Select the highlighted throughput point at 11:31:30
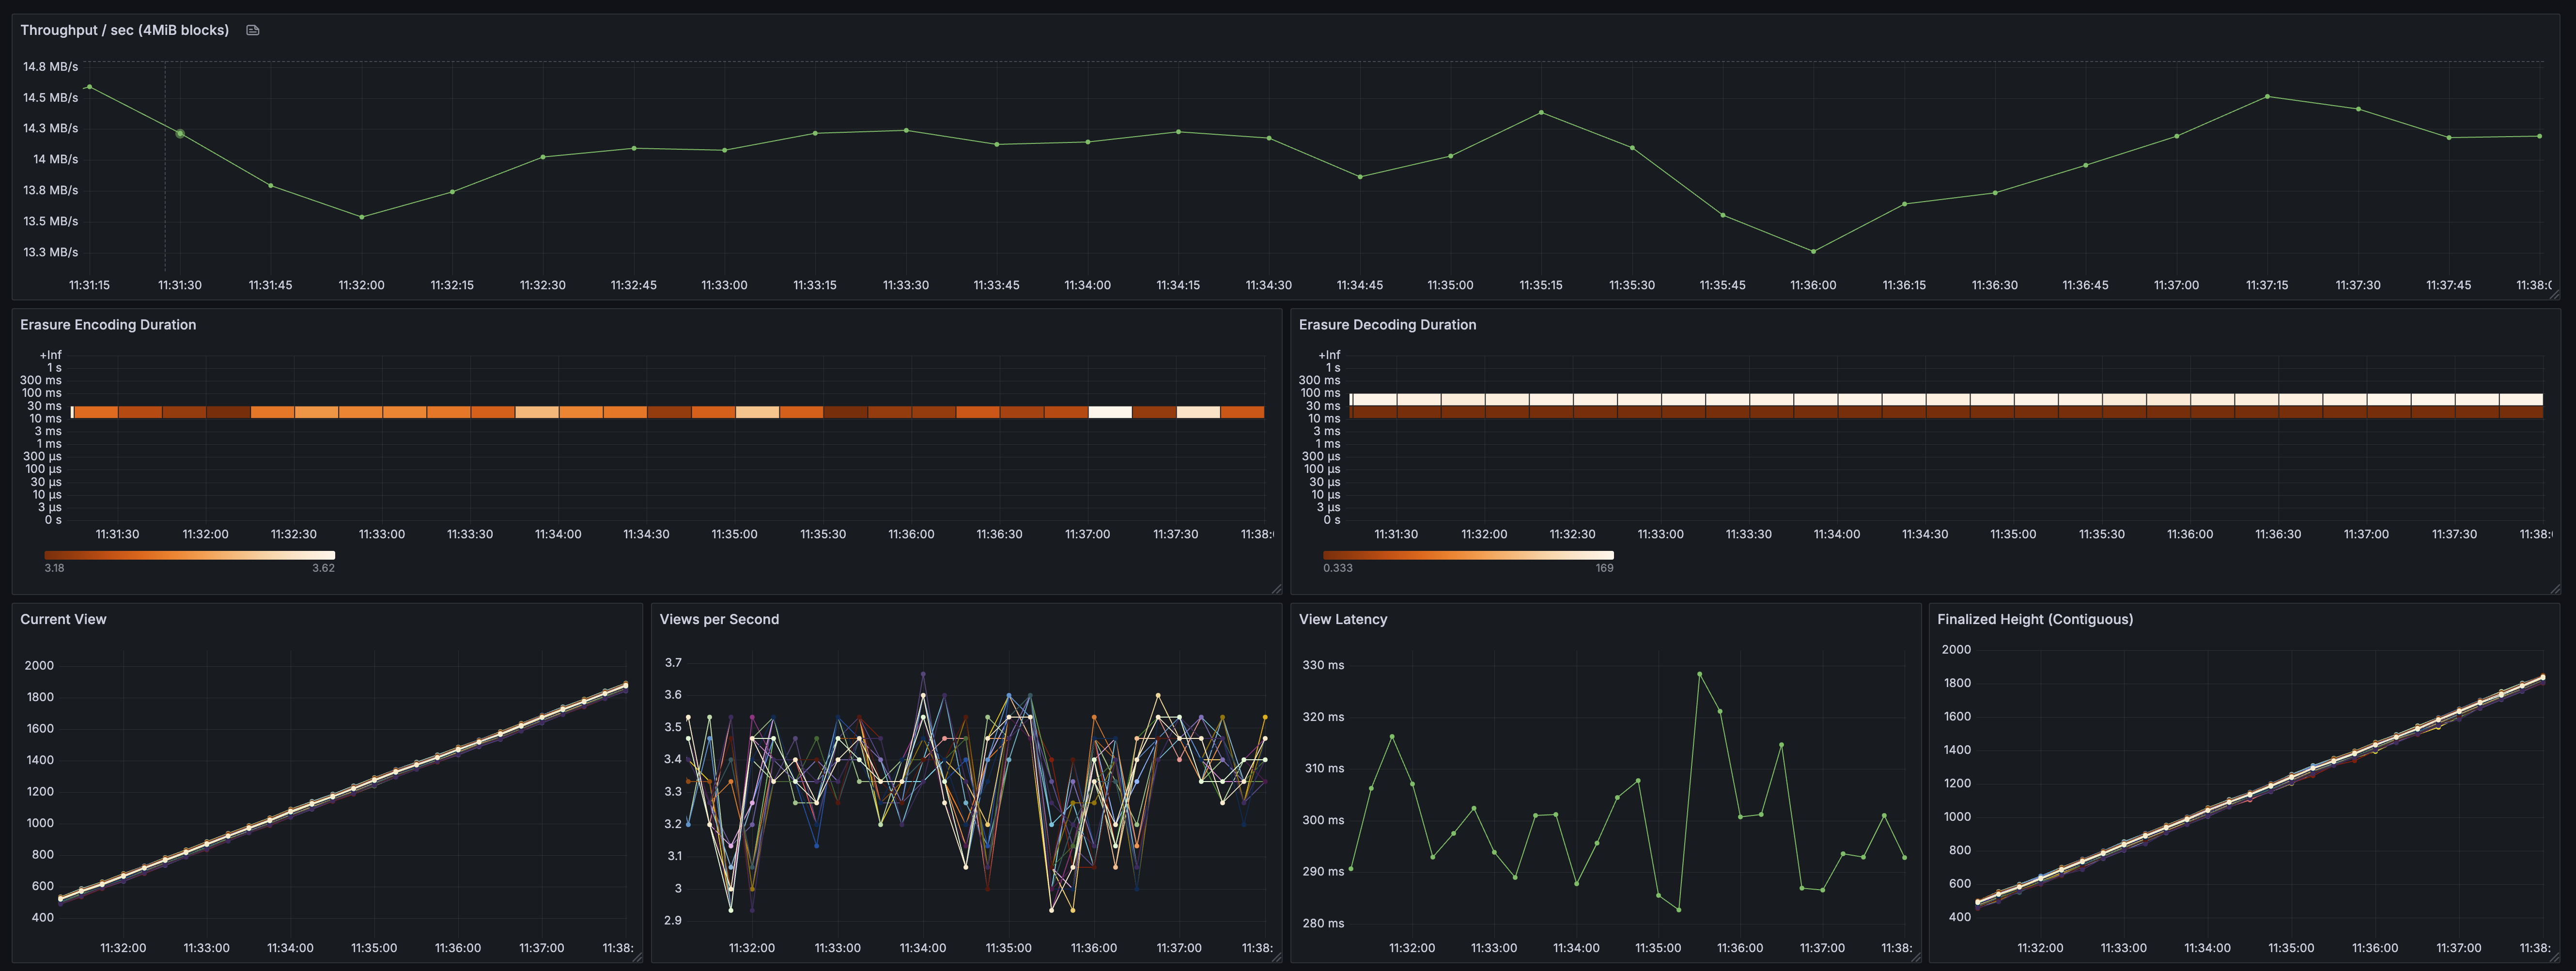This screenshot has height=971, width=2576. point(179,132)
